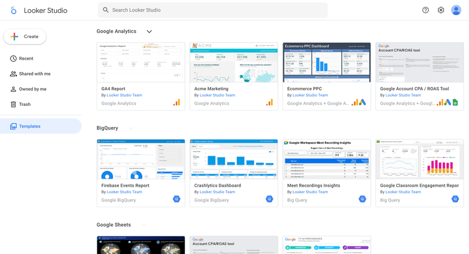
Task: Click Google Analytics icon on Ecommerce PPC card
Action: tap(355, 102)
